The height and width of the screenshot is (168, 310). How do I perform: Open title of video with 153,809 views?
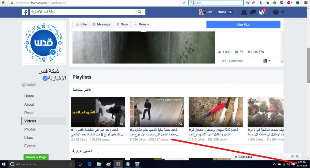[x=213, y=132]
